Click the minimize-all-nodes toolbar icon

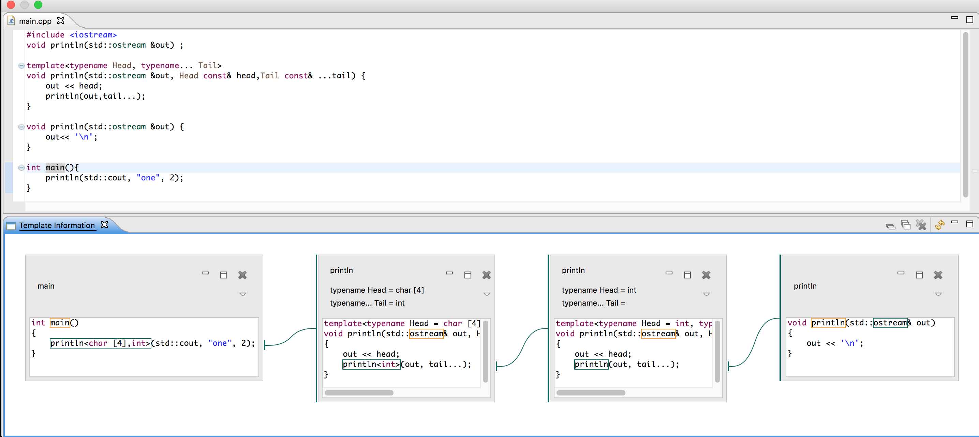(890, 226)
